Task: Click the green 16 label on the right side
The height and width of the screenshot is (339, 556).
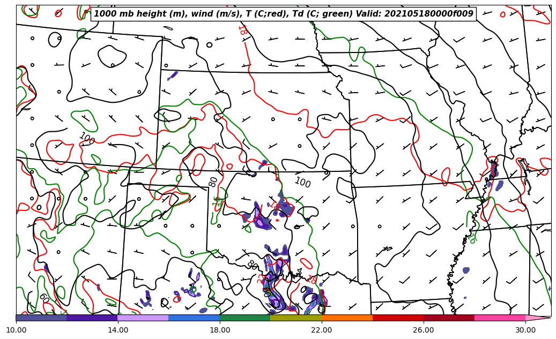Action: [x=472, y=239]
